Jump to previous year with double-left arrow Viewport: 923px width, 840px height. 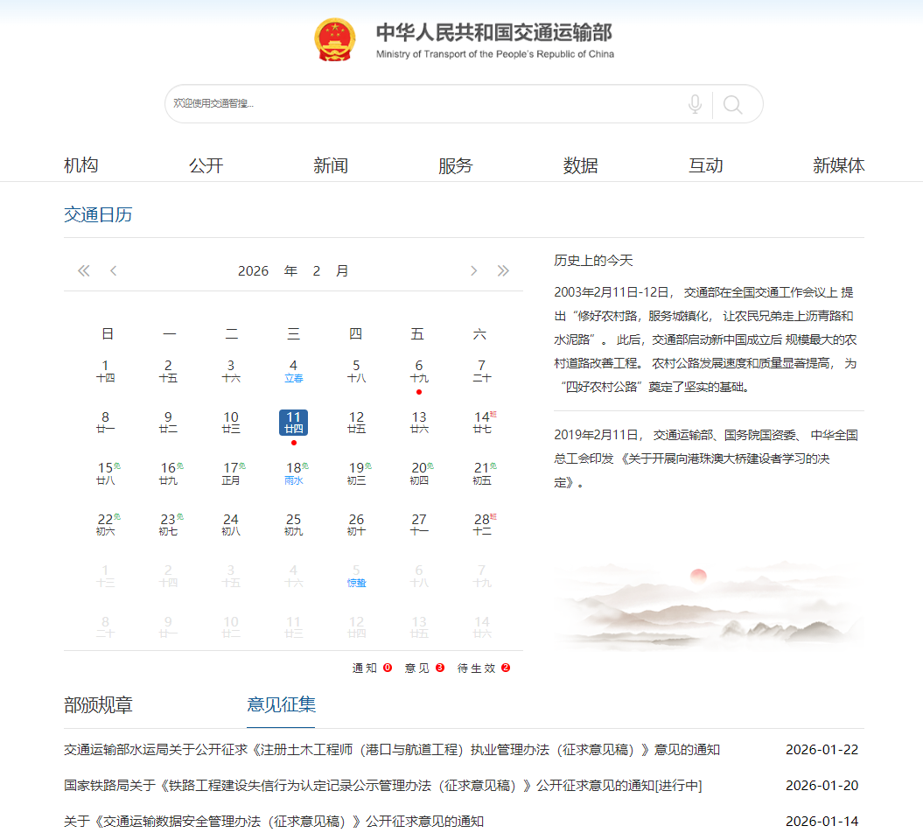[83, 270]
